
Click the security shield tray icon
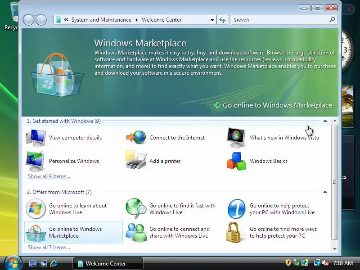click(288, 262)
